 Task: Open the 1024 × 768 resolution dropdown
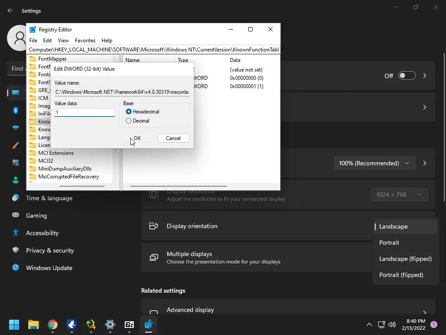point(399,195)
